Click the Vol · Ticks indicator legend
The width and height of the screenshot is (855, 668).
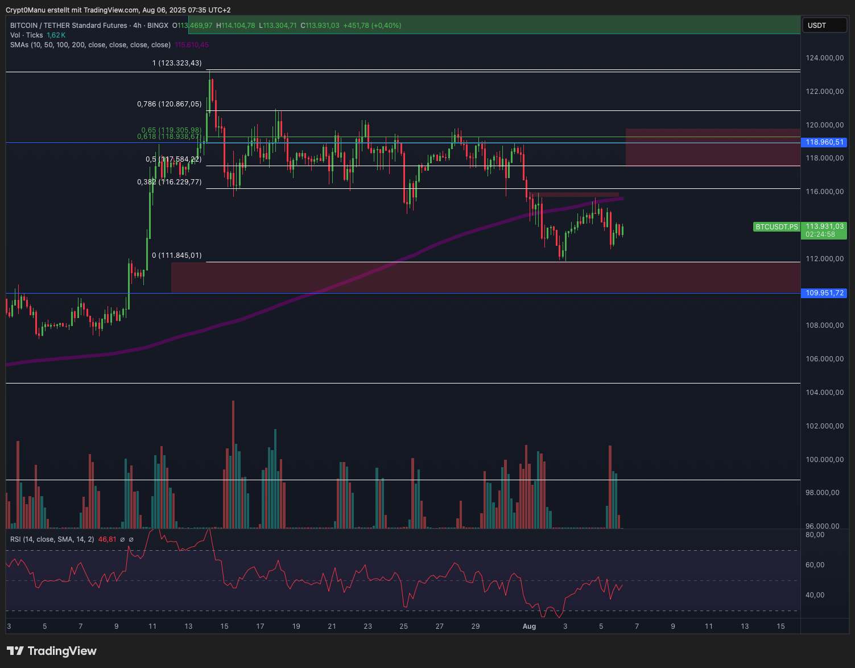coord(27,35)
